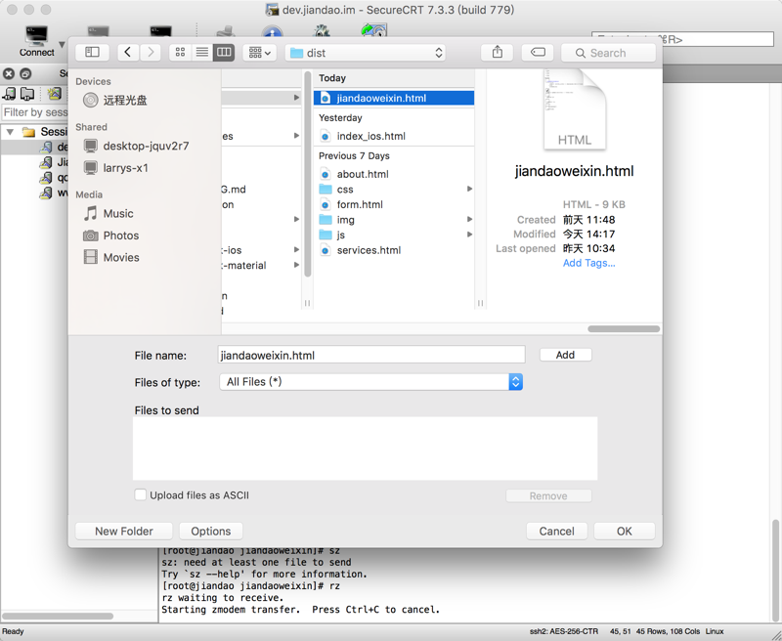Enable Upload files as ASCII checkbox

[141, 494]
